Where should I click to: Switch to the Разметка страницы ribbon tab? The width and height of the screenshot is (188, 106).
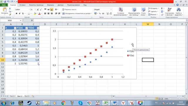click(x=36, y=5)
